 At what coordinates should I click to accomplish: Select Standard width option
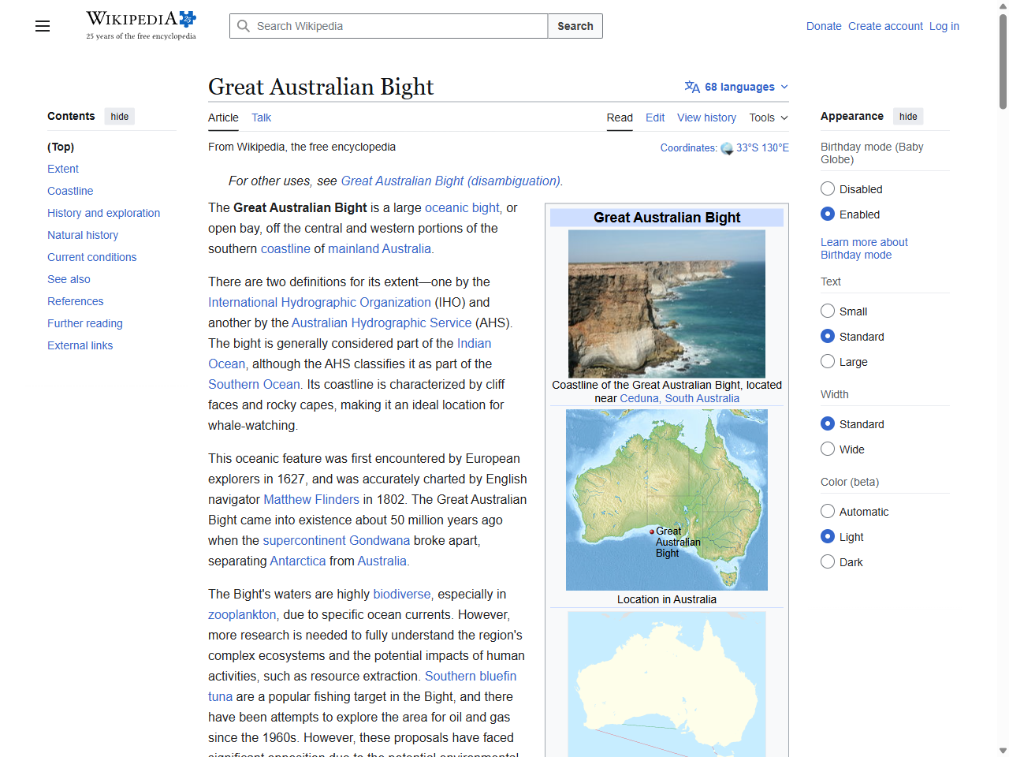(x=828, y=423)
